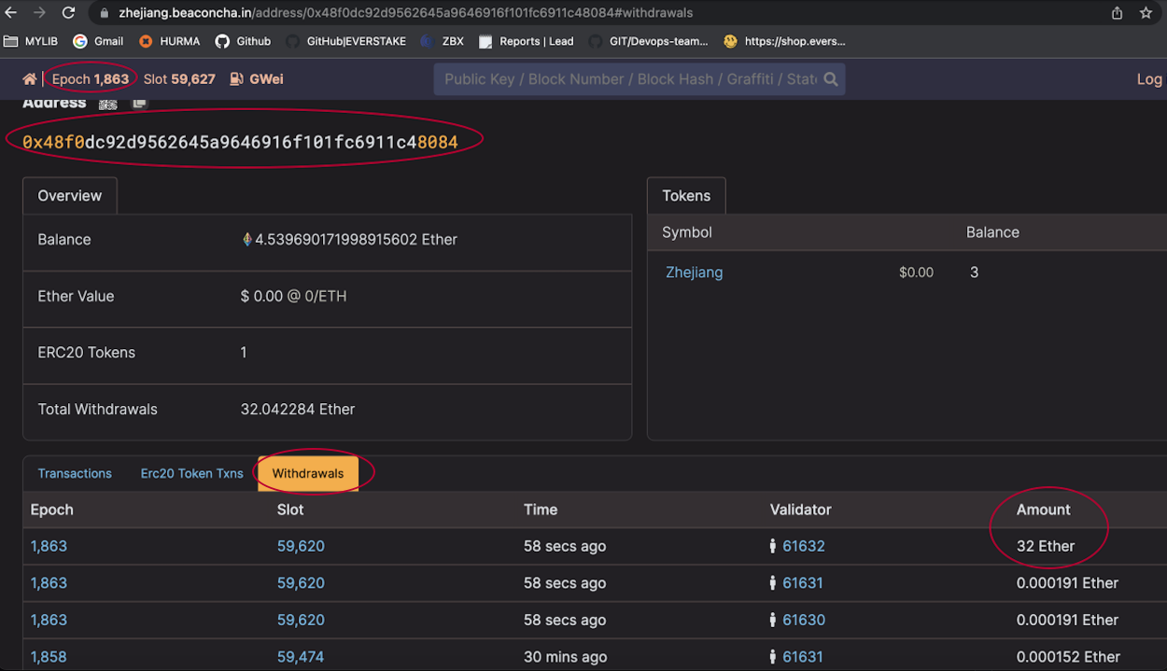1167x671 pixels.
Task: Click the Total Withdrawals 32.042284 Ether value
Action: pos(298,410)
